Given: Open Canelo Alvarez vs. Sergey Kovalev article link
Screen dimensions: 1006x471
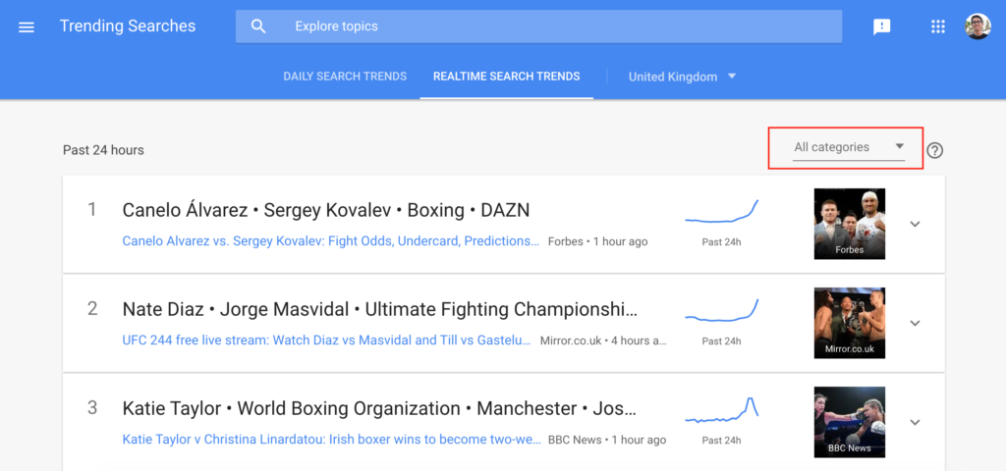Looking at the screenshot, I should [x=331, y=241].
